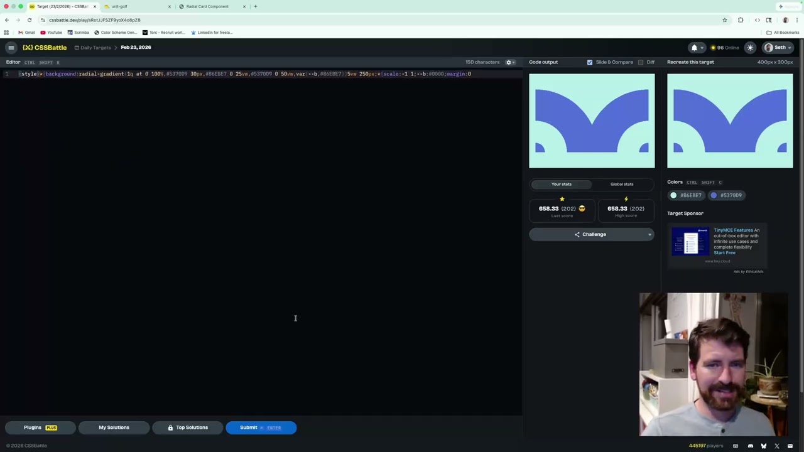Screen dimensions: 804x452
Task: Open the editor settings gear
Action: [509, 62]
